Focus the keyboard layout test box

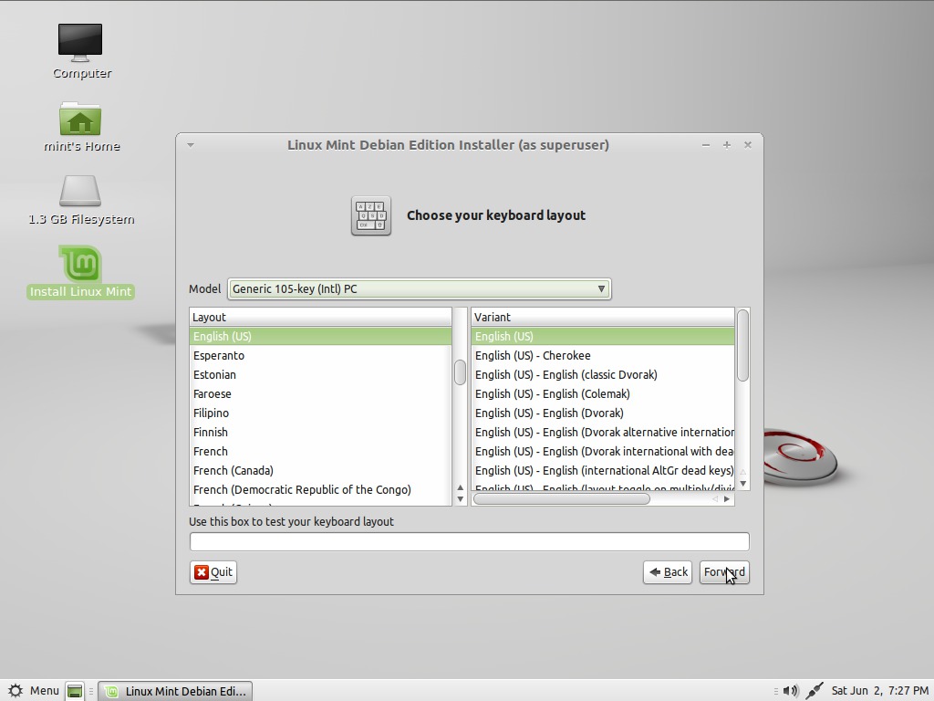click(x=470, y=542)
